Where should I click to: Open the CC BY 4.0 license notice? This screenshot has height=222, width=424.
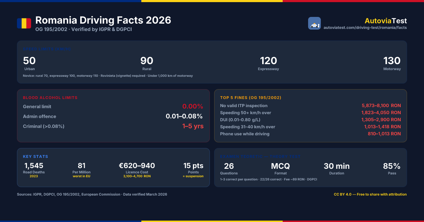pos(370,195)
